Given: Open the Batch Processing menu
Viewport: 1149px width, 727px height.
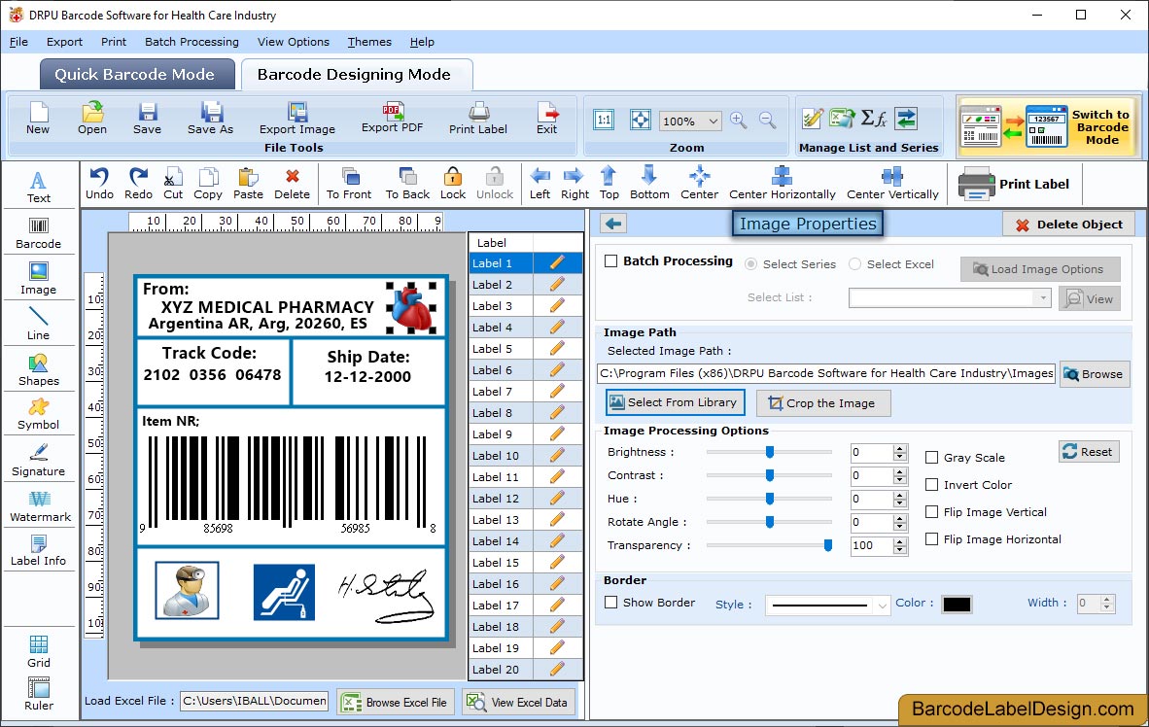Looking at the screenshot, I should (x=192, y=42).
